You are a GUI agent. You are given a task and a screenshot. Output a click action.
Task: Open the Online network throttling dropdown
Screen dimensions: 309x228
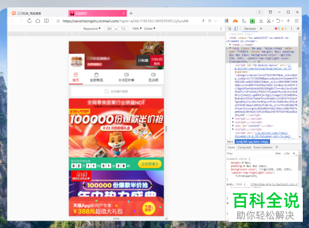[x=150, y=28]
